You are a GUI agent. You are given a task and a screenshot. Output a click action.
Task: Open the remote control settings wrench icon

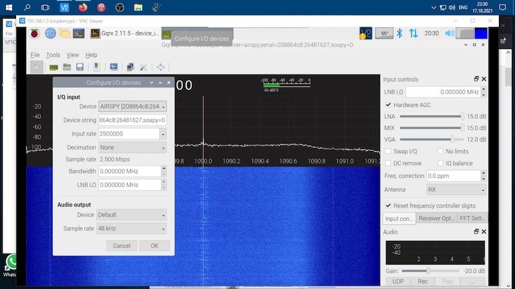coord(143,67)
